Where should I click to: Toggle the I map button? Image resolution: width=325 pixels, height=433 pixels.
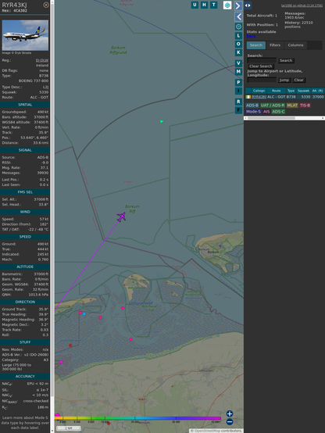pos(238,91)
